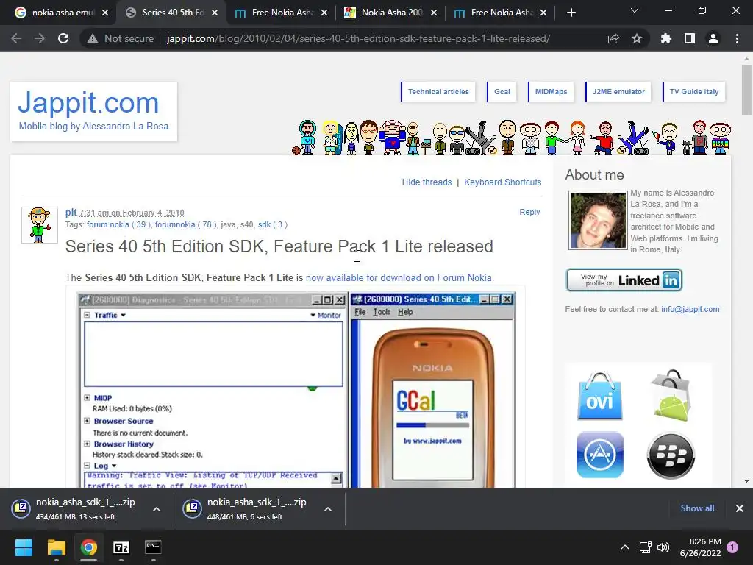Switch to nokia asha emul Google tab
Screen dimensions: 753x565
(63, 13)
